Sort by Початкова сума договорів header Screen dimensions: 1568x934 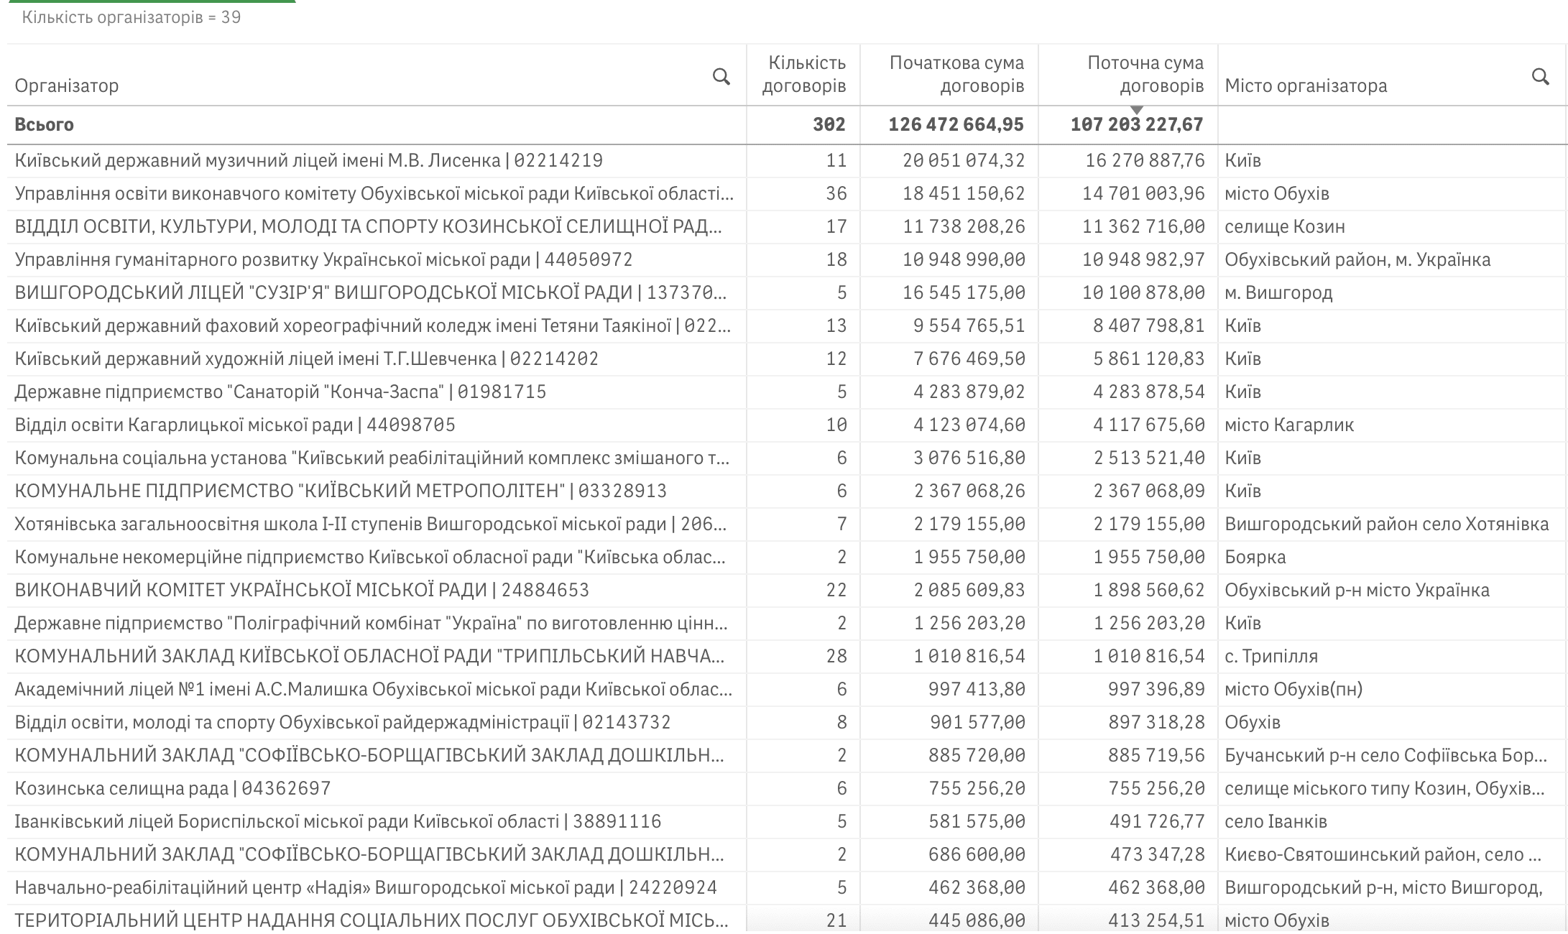[x=956, y=75]
